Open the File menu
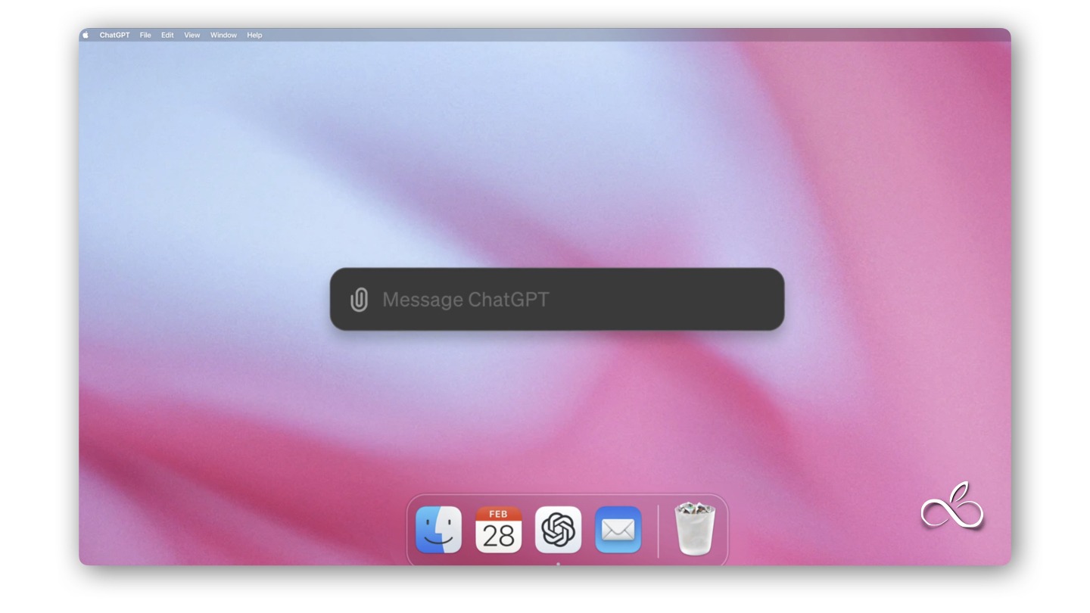 145,35
